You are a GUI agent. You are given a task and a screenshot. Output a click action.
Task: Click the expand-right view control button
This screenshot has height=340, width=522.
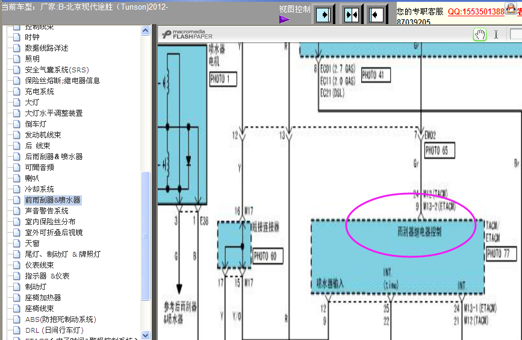pyautogui.click(x=323, y=14)
